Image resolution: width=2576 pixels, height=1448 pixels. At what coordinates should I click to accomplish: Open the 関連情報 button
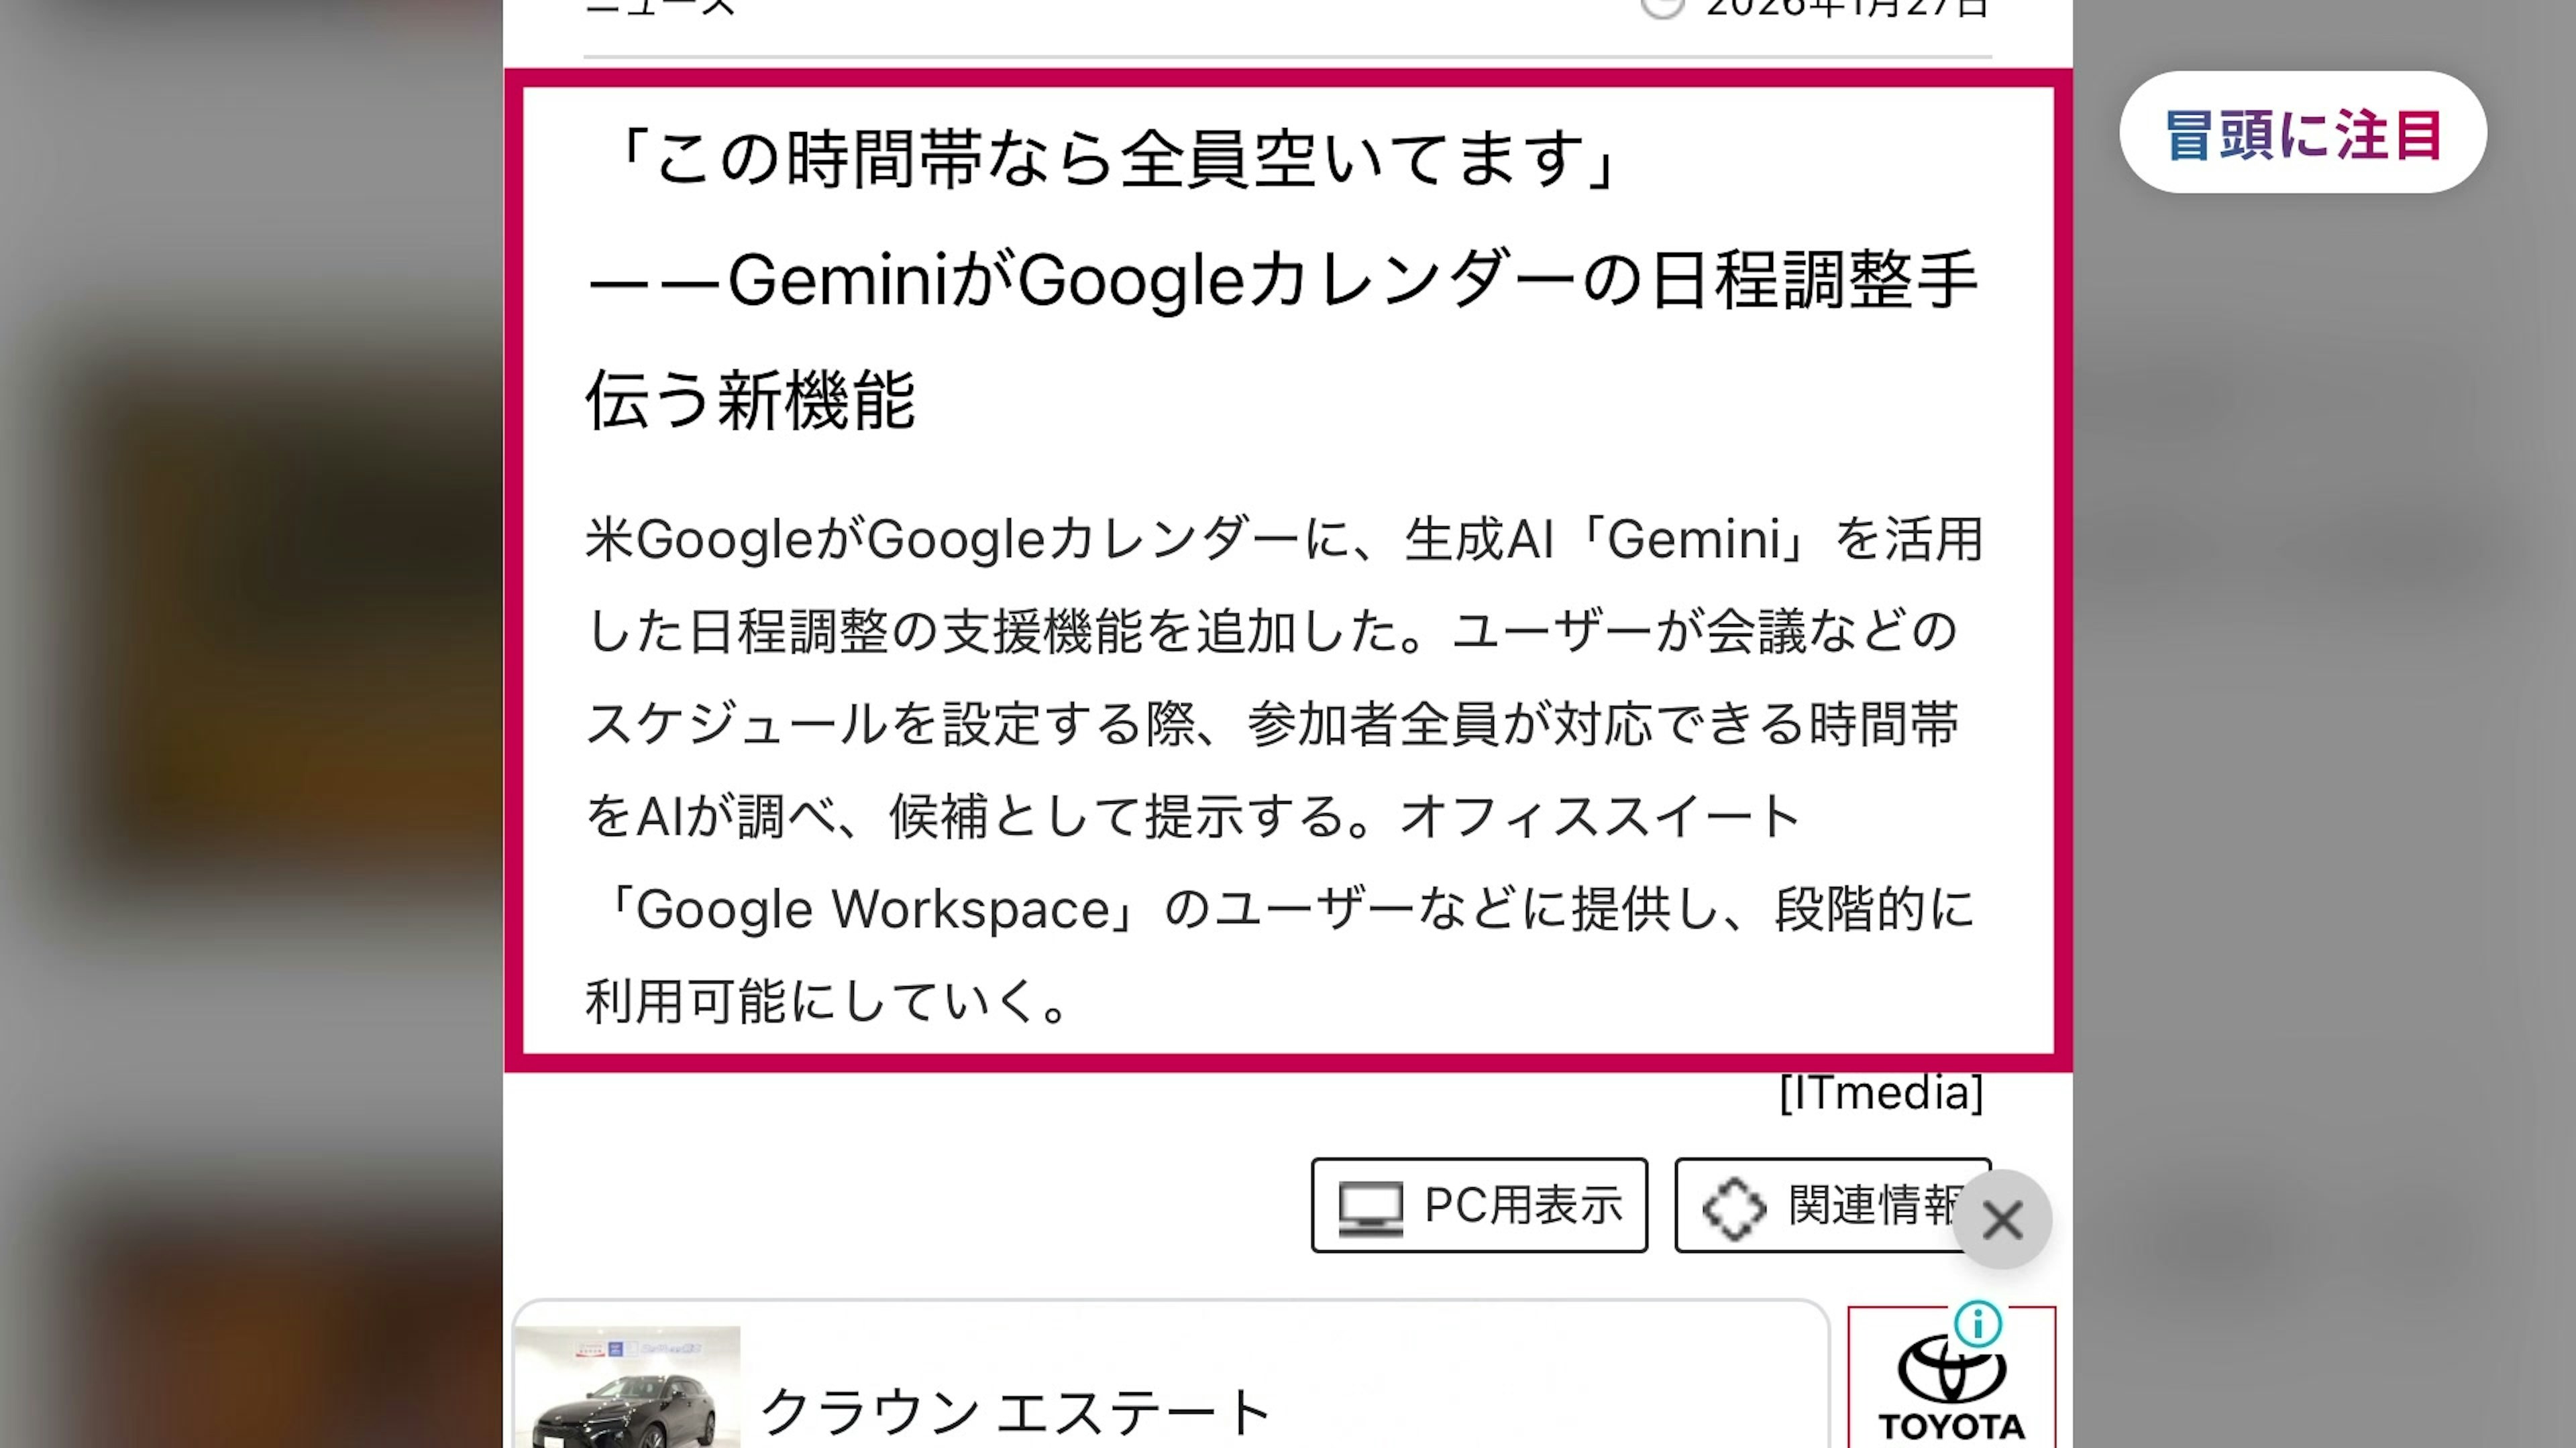(1832, 1205)
